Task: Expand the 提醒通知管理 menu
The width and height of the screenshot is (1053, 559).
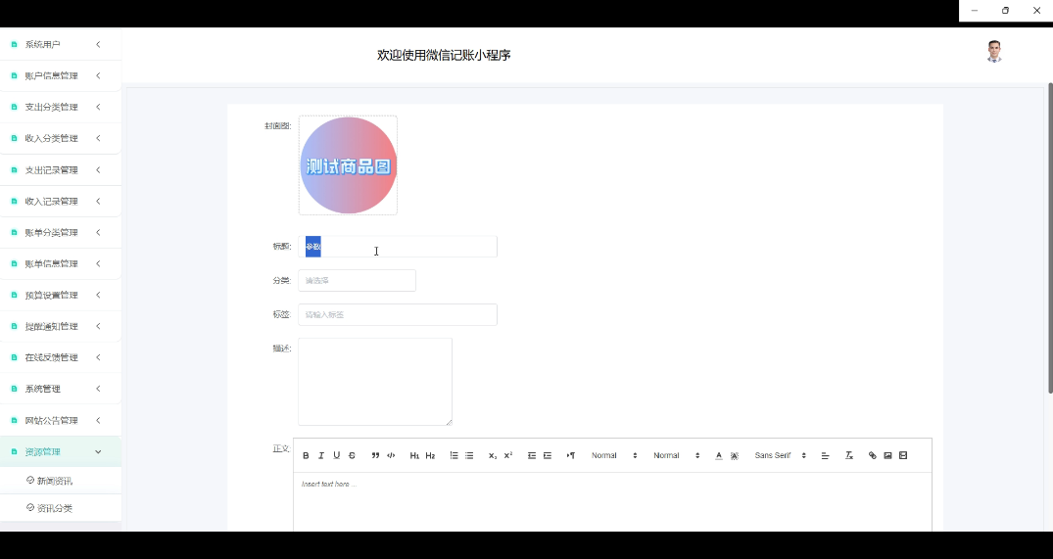Action: click(x=61, y=326)
